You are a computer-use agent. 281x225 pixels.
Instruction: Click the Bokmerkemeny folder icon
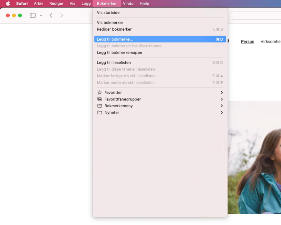100,106
